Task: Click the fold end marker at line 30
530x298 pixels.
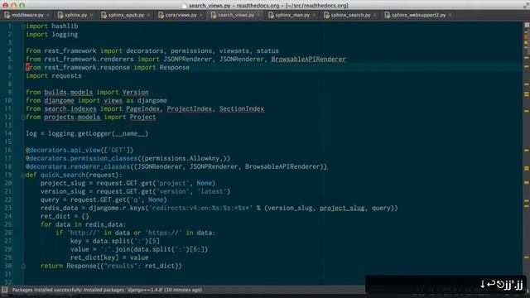Action: pos(23,267)
